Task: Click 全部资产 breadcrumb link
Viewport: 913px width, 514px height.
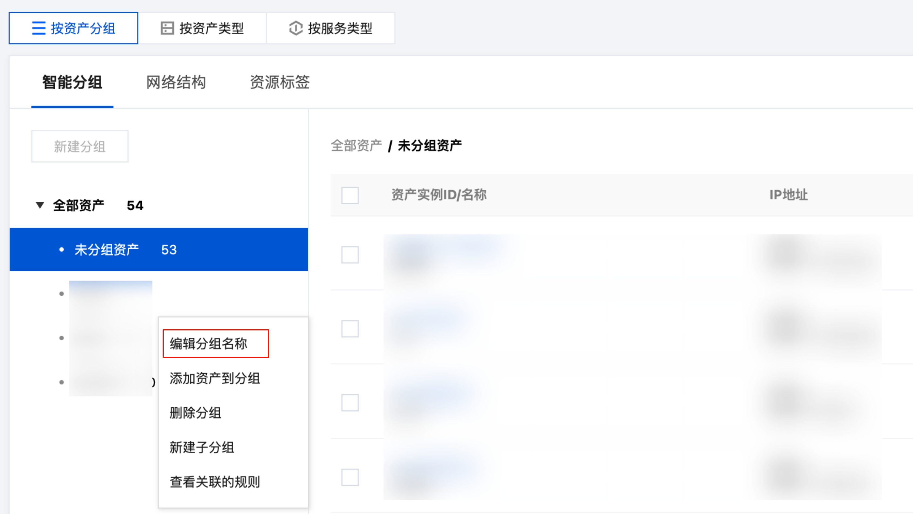Action: [356, 146]
